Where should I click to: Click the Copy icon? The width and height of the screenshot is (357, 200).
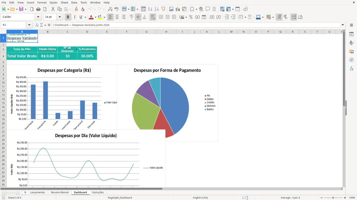pos(59,9)
